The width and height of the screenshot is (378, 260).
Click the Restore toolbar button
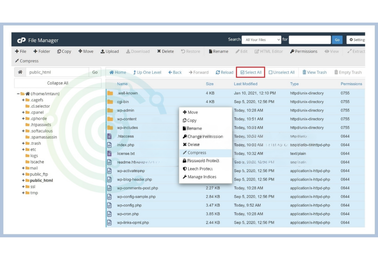(x=190, y=52)
